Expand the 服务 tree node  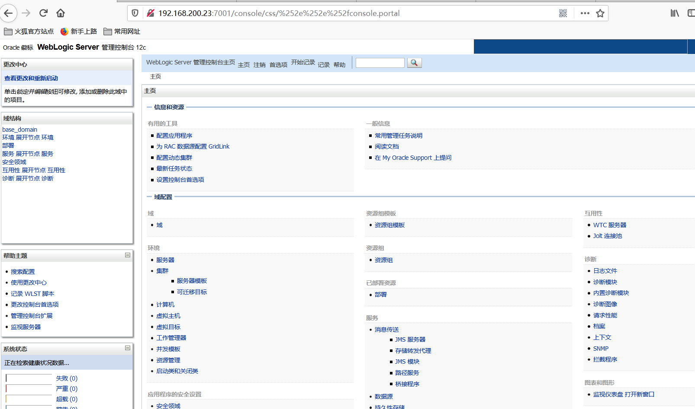tap(28, 154)
